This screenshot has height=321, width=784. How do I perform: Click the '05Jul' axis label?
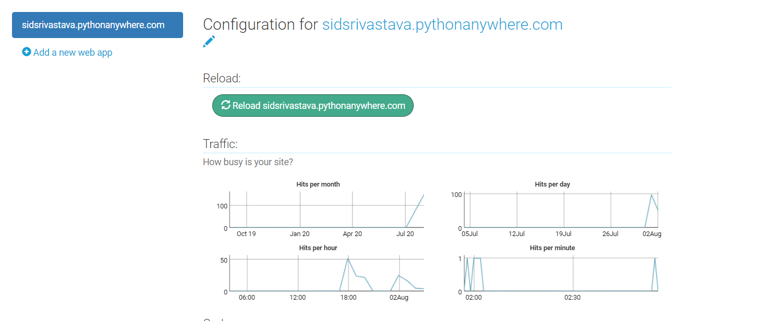pos(469,234)
